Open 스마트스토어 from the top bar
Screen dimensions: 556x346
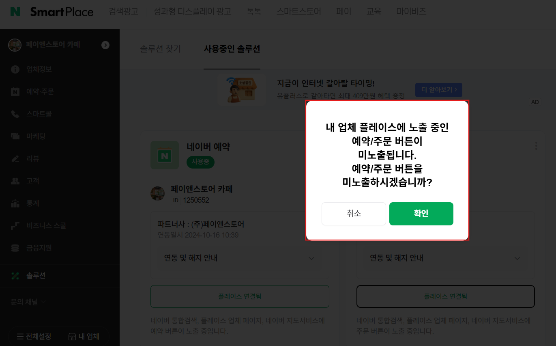point(299,12)
